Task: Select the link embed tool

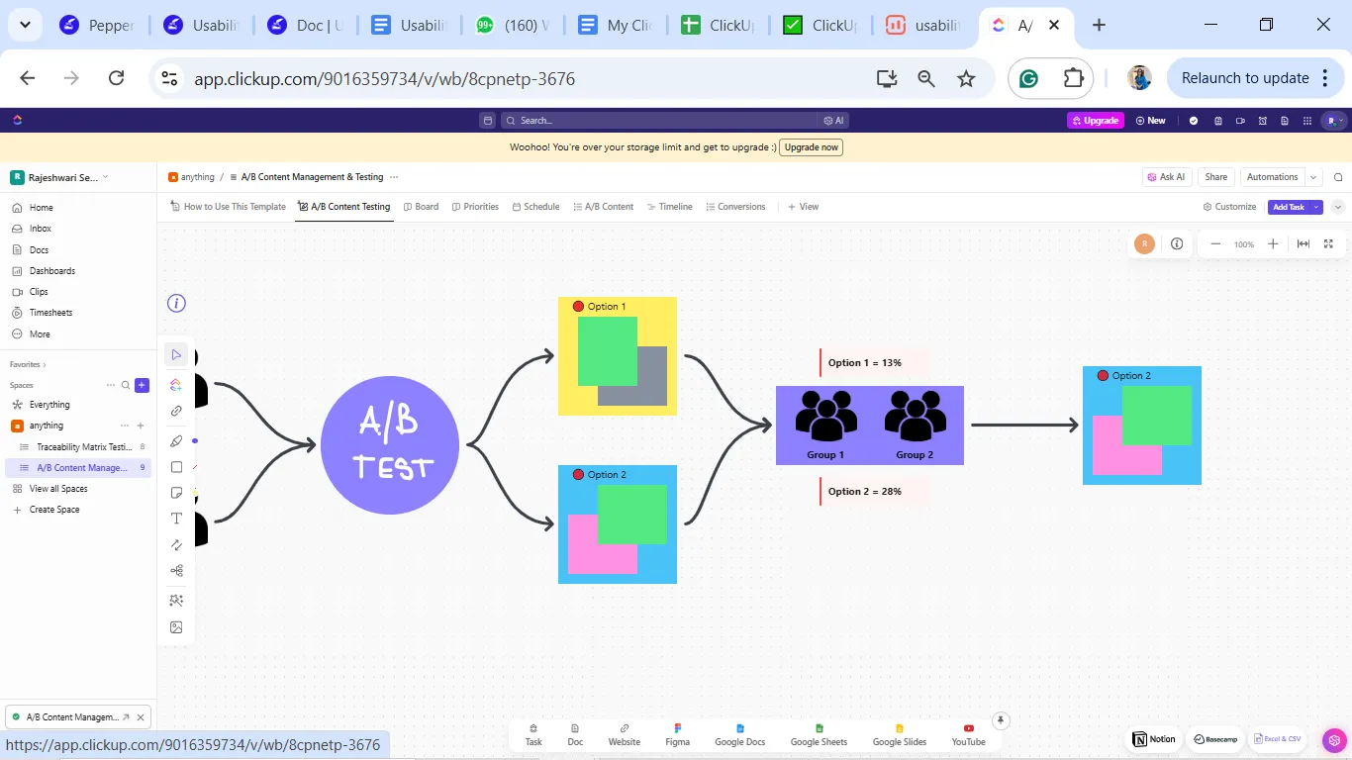Action: point(176,411)
